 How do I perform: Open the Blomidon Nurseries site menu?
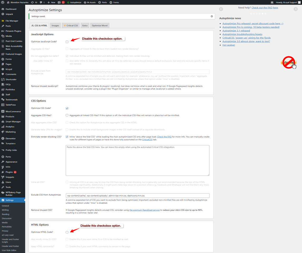(18, 3)
